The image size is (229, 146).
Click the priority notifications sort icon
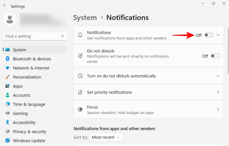click(80, 92)
